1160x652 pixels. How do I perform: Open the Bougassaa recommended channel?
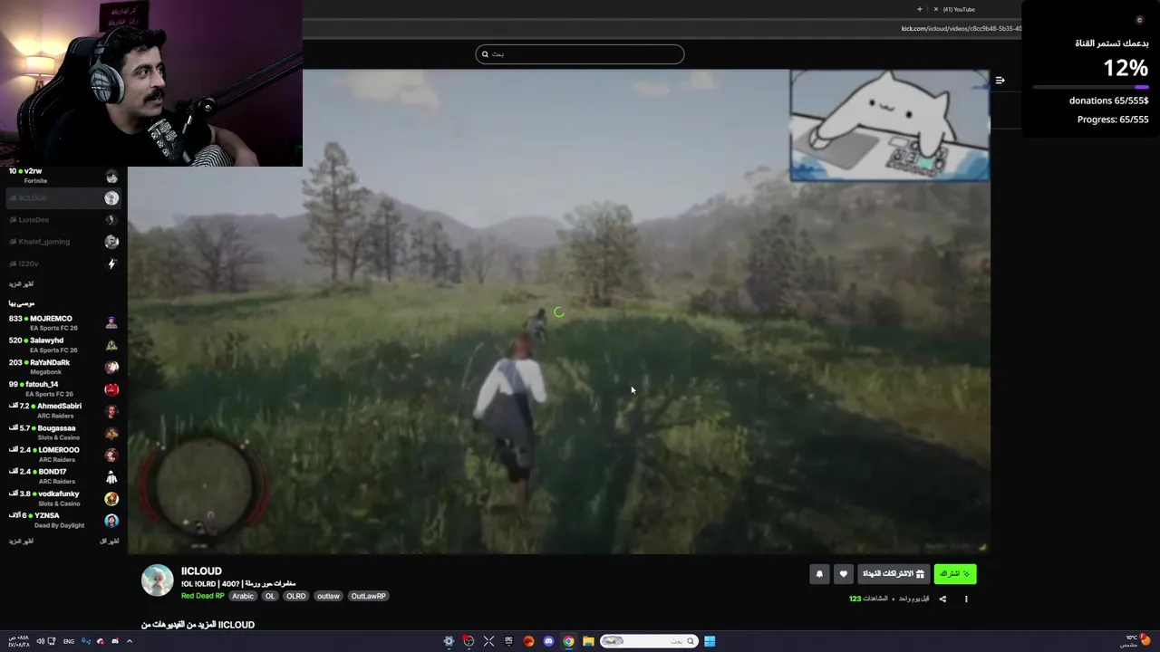63,432
